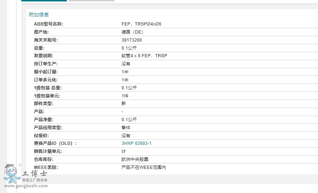
Task: Select the invoice text 软管4 x 6 FEP, TRSP
Action: click(144, 56)
